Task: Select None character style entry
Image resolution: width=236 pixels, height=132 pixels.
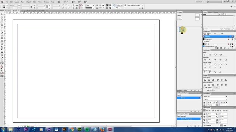Action: (x=189, y=98)
